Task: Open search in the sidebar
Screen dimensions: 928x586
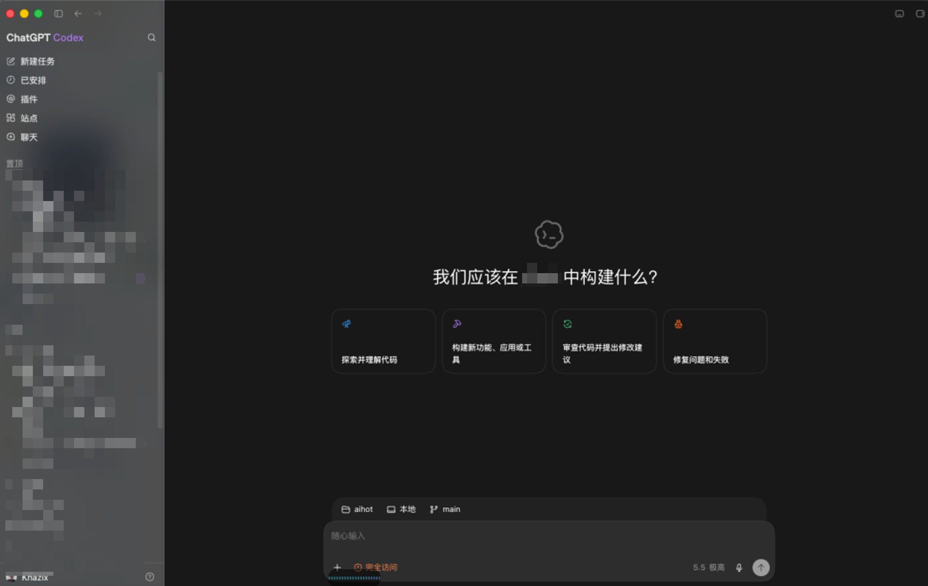Action: 151,38
